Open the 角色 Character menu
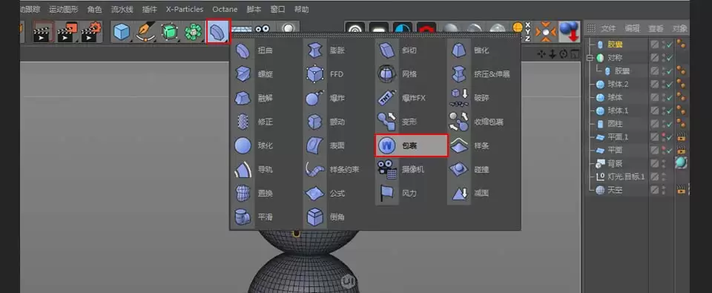This screenshot has width=712, height=293. pos(94,9)
